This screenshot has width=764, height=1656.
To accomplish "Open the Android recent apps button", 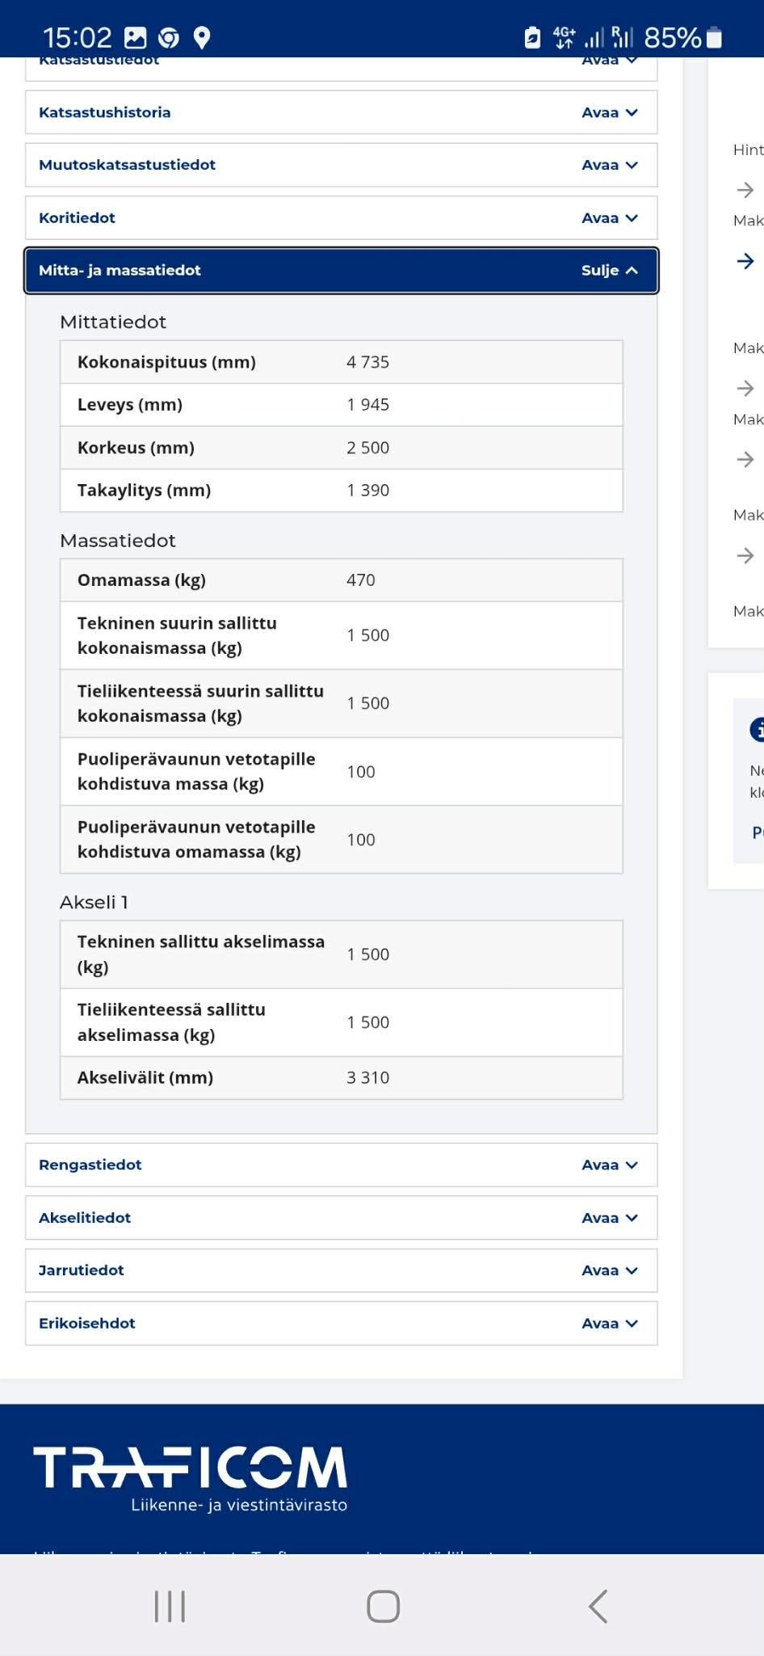I will pos(170,1606).
